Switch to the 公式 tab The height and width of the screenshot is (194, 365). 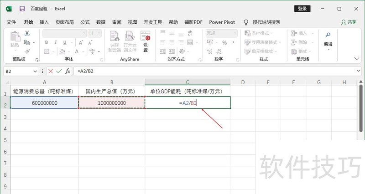(85, 22)
